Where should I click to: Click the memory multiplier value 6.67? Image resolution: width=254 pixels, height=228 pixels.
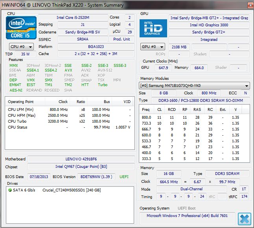pyautogui.click(x=197, y=182)
